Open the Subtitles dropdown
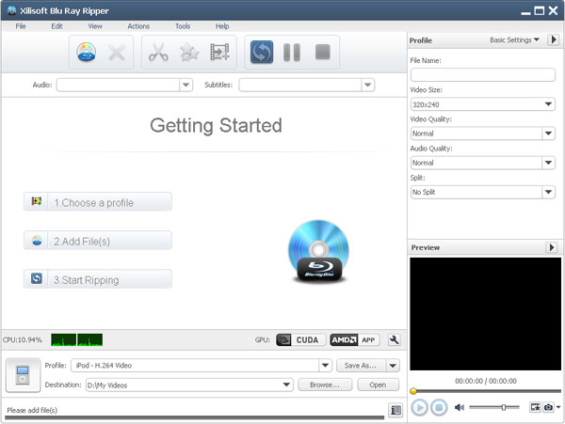Image resolution: width=565 pixels, height=424 pixels. (x=367, y=86)
